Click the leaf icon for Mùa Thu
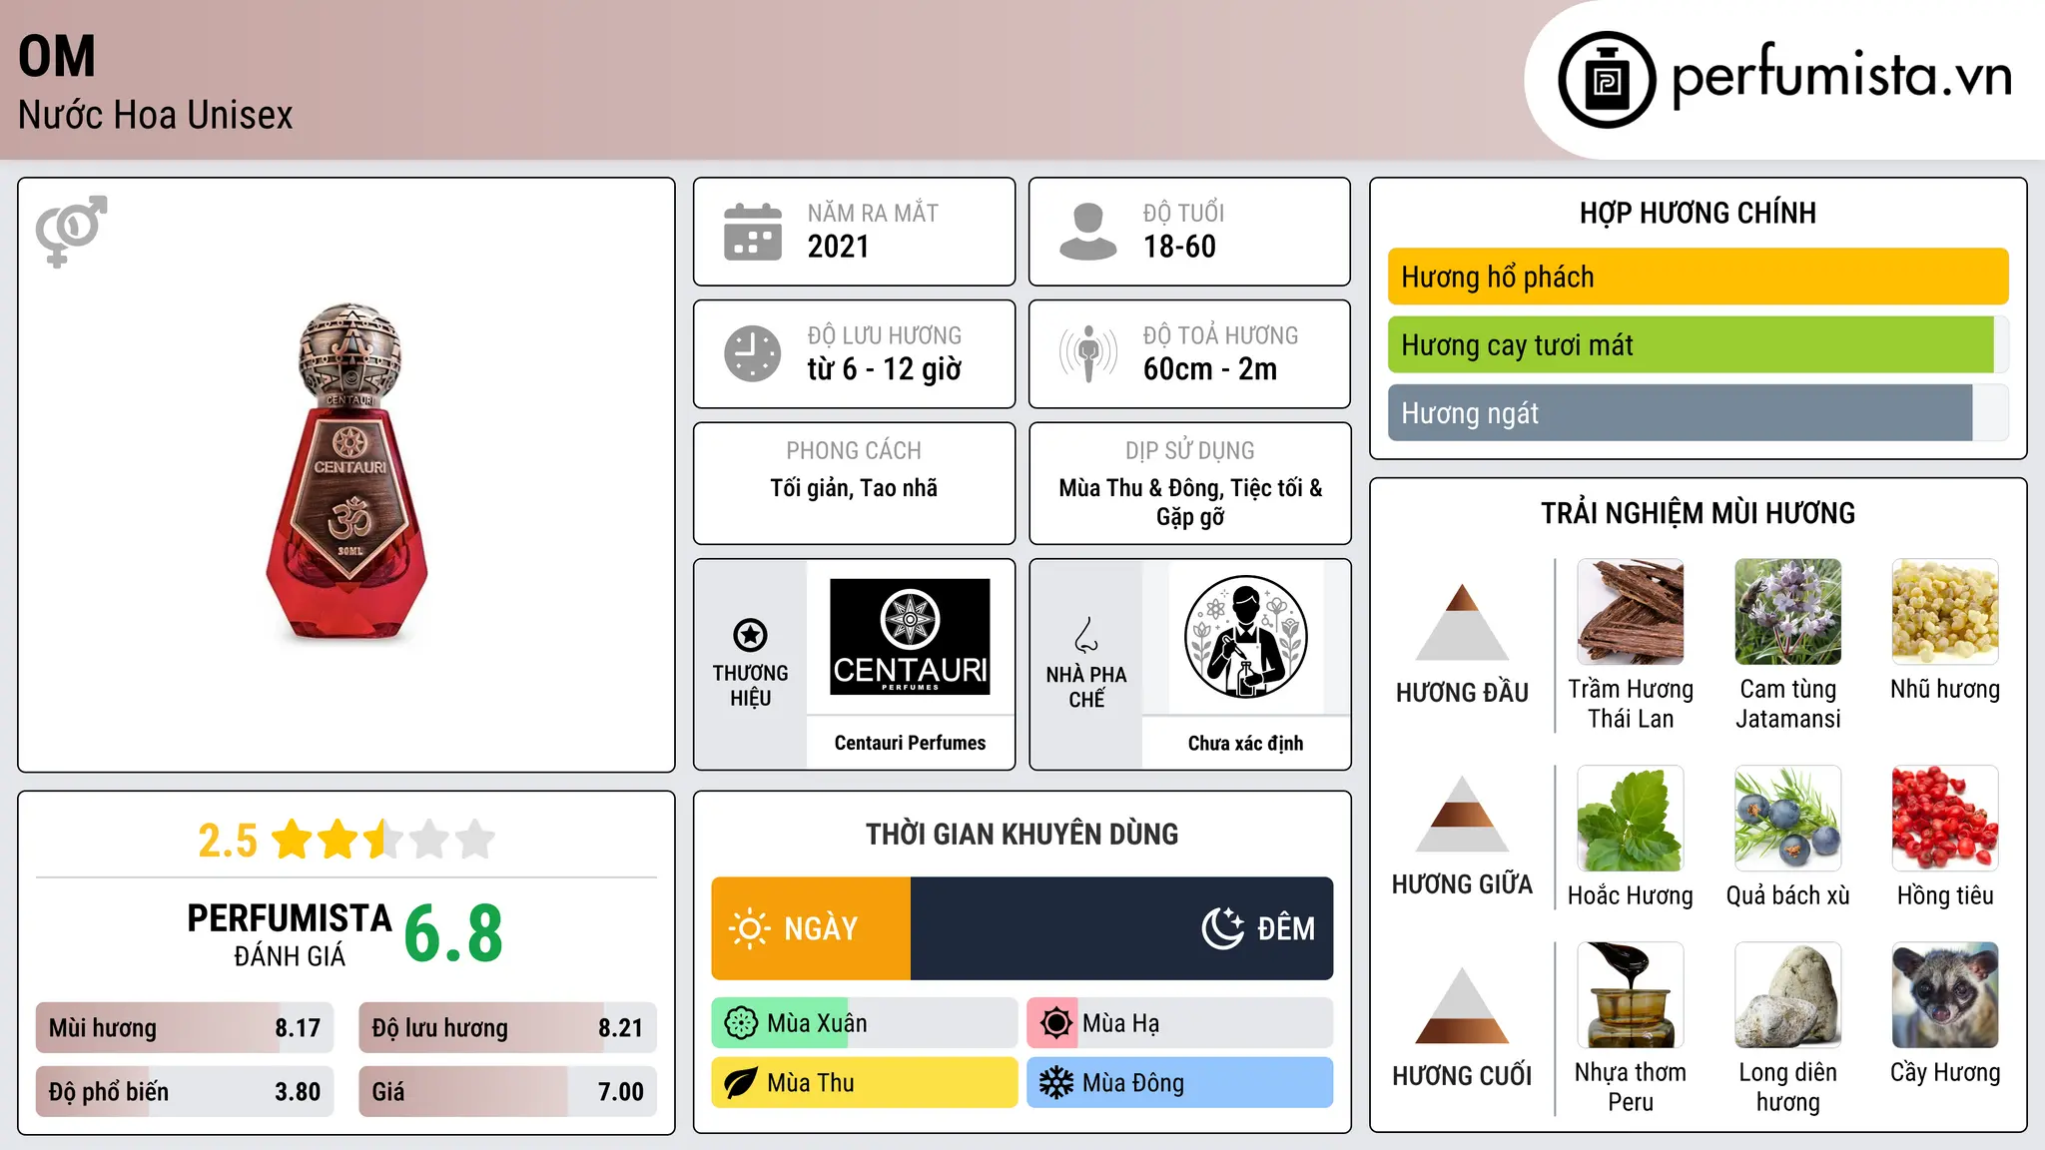 (741, 1083)
